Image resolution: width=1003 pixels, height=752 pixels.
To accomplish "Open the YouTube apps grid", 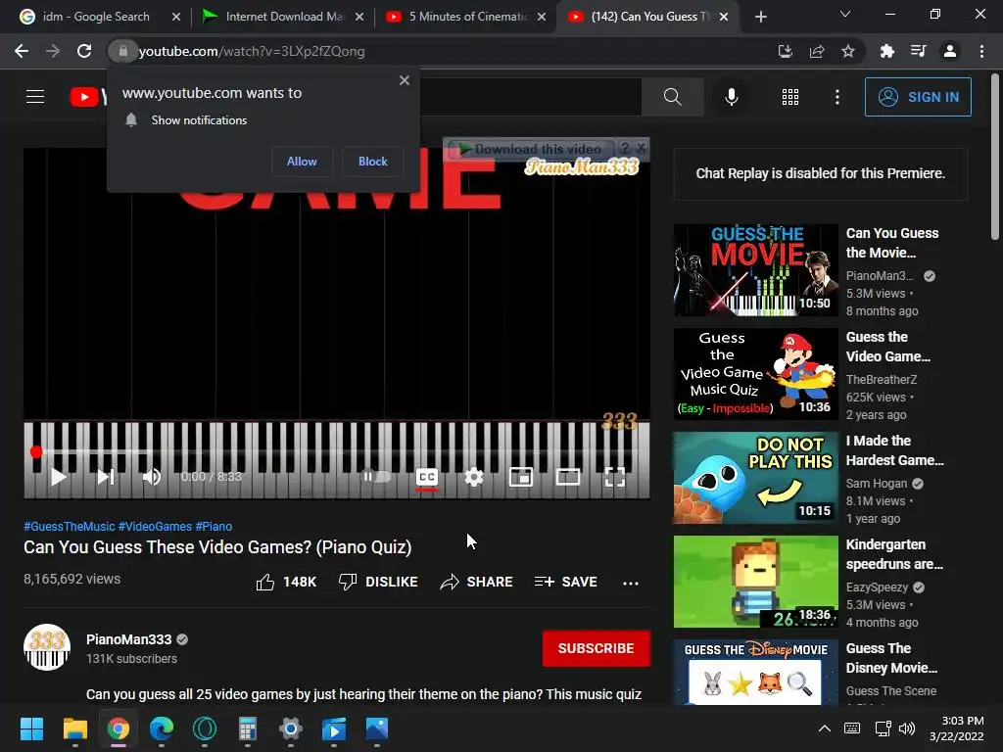I will click(790, 97).
